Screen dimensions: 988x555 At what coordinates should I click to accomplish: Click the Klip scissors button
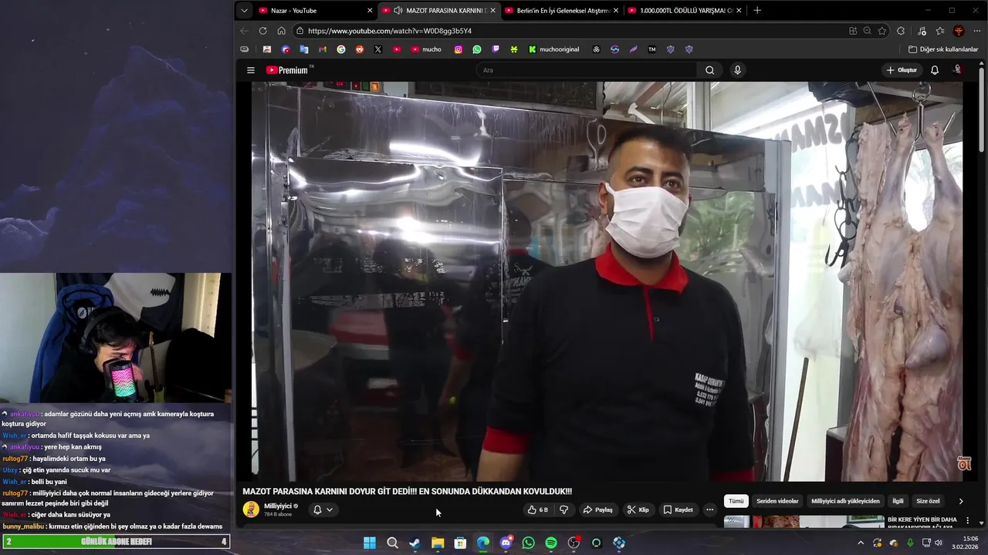click(x=638, y=510)
